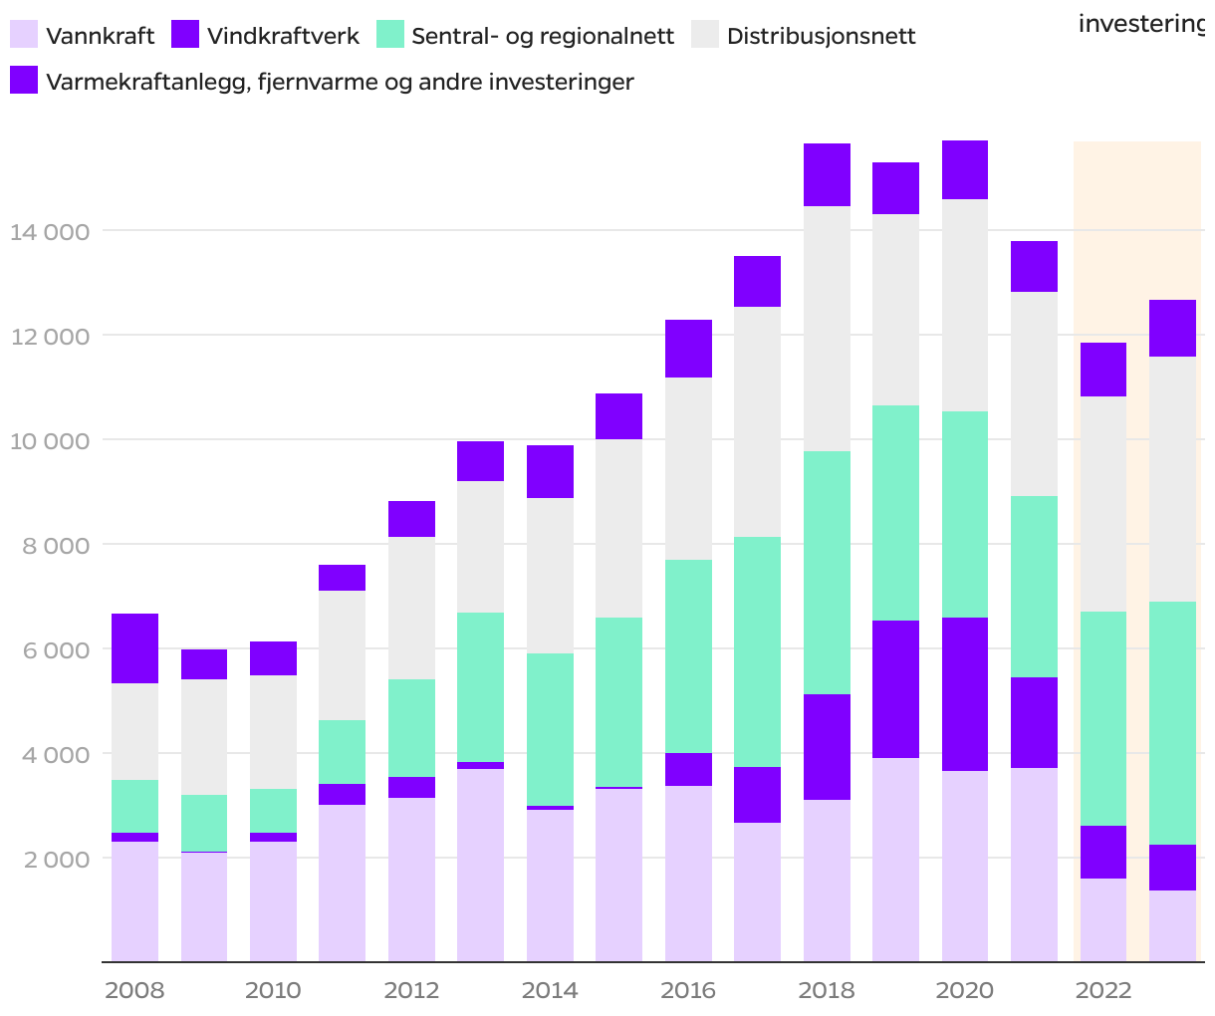Toggle Varmekraftanlegg, fjernvarme og andre investeringer label
This screenshot has width=1215, height=1016.
tap(340, 82)
